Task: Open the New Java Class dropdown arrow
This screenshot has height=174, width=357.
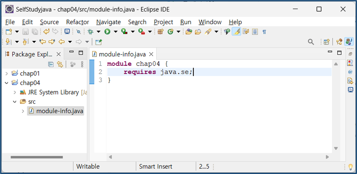Action: [x=178, y=32]
